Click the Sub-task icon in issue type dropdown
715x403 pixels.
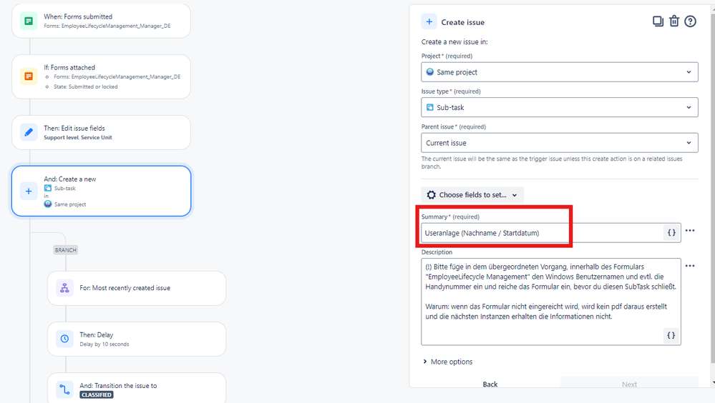coord(429,107)
